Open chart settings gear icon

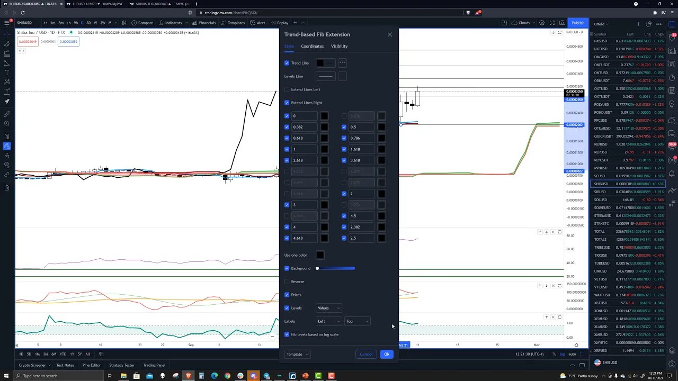542,23
